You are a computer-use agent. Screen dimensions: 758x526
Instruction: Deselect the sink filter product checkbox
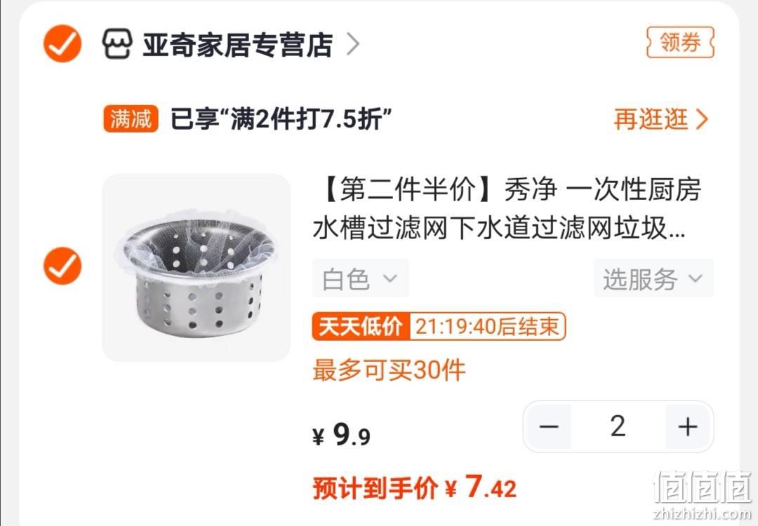point(62,266)
